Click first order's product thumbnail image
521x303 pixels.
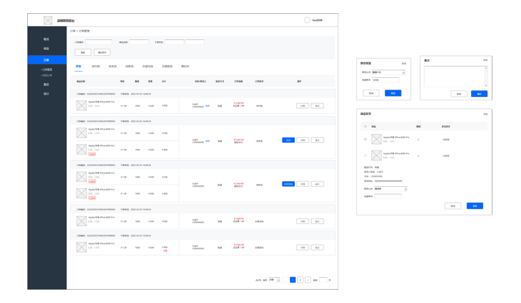82,105
